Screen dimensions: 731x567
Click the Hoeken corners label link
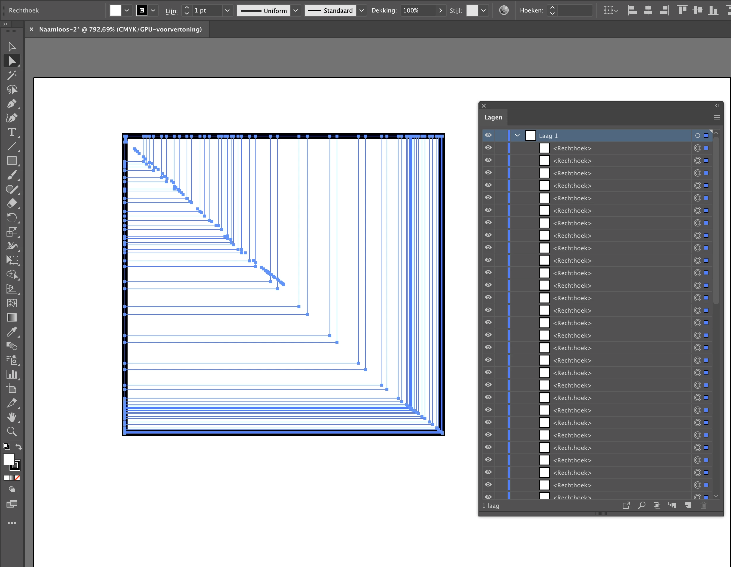click(x=531, y=10)
